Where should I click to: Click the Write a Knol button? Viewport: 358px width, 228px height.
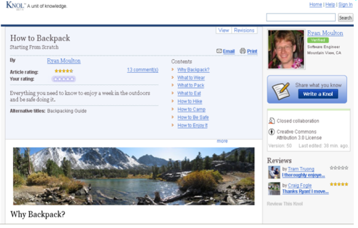[x=318, y=94]
